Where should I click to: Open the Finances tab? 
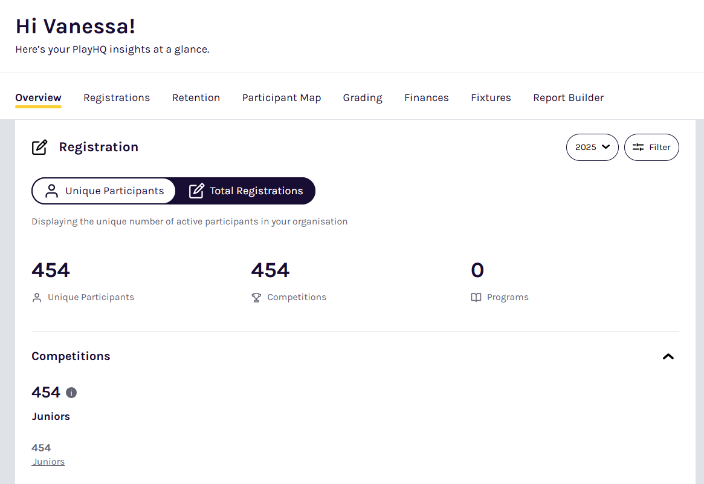pyautogui.click(x=427, y=98)
